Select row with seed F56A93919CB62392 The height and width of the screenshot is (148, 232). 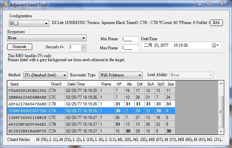point(91,90)
